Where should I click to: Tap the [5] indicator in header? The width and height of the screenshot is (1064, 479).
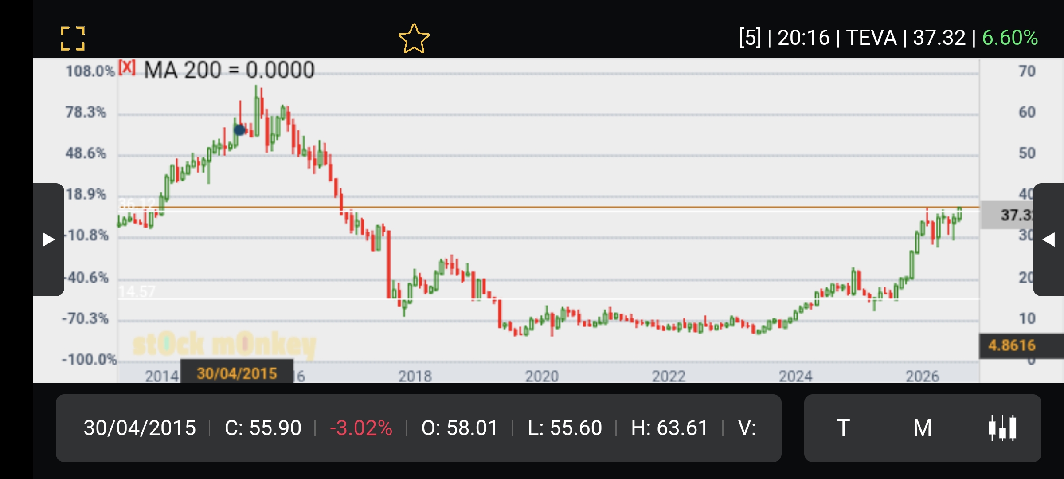[x=750, y=38]
